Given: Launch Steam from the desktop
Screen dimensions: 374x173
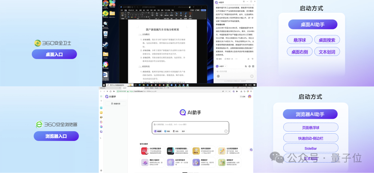Looking at the screenshot, I should pyautogui.click(x=105, y=45).
